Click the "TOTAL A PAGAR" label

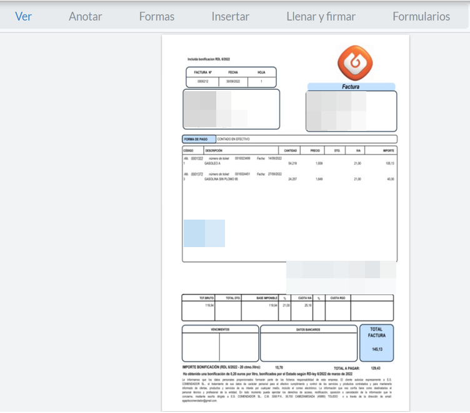tap(346, 369)
